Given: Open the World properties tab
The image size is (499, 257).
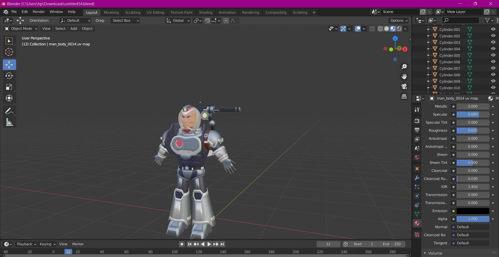Looking at the screenshot, I should 417,157.
